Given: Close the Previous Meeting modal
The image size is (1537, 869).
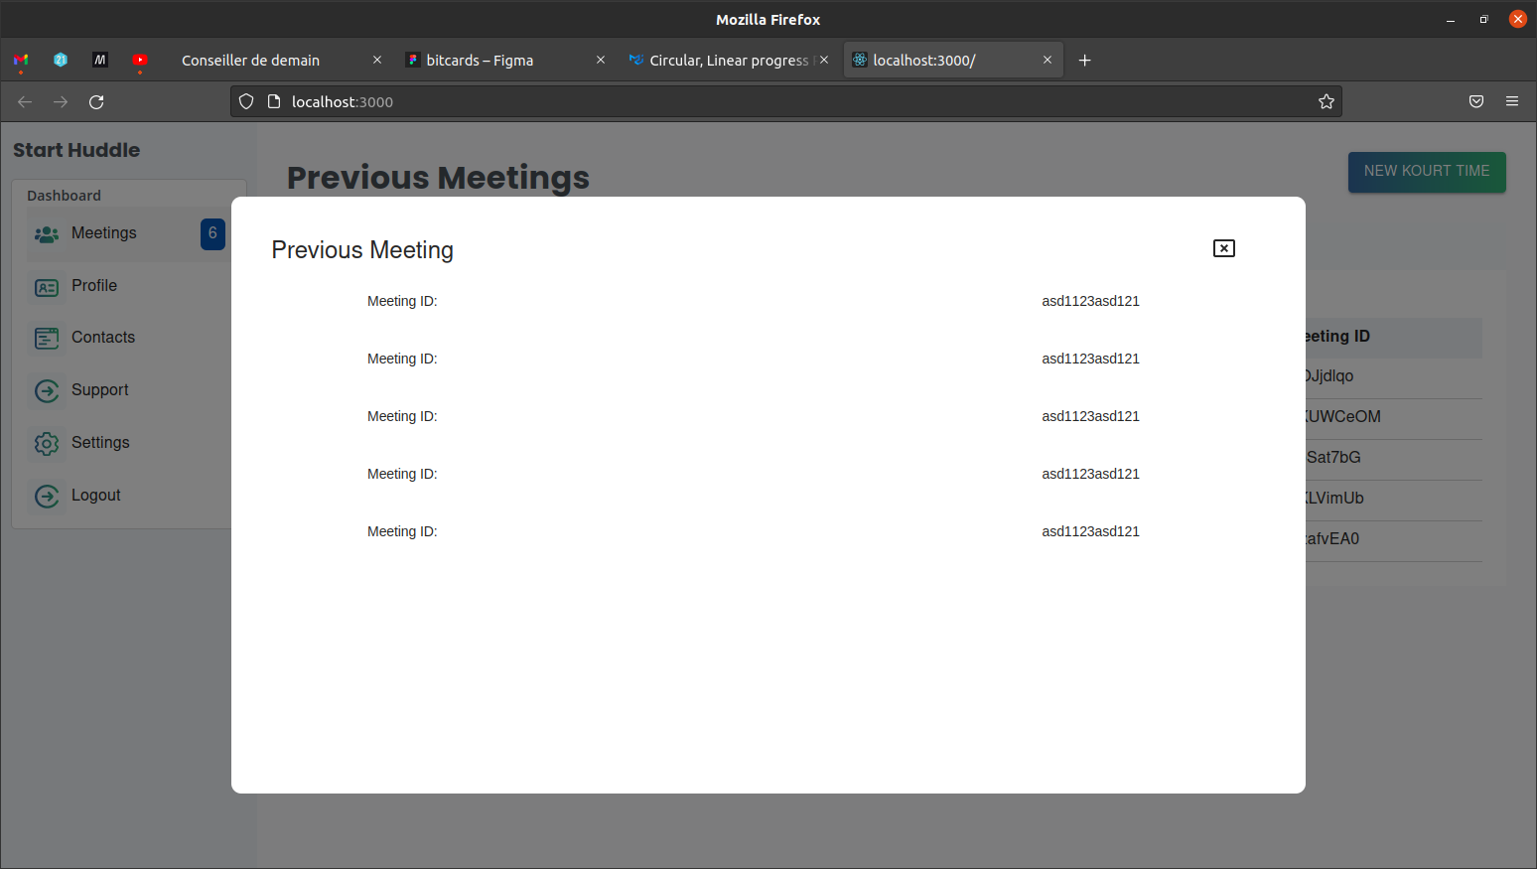Looking at the screenshot, I should [1223, 248].
